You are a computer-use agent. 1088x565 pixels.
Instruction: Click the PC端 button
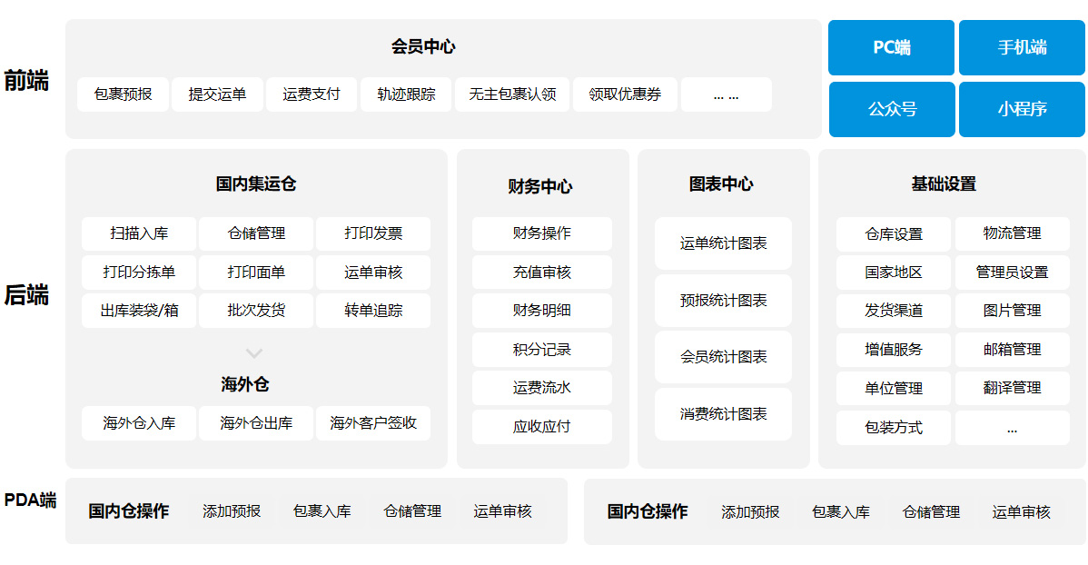891,47
